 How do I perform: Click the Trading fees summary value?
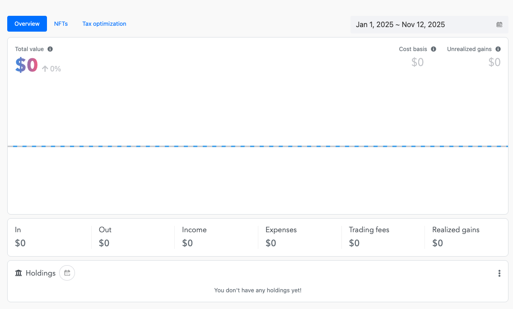click(x=354, y=243)
